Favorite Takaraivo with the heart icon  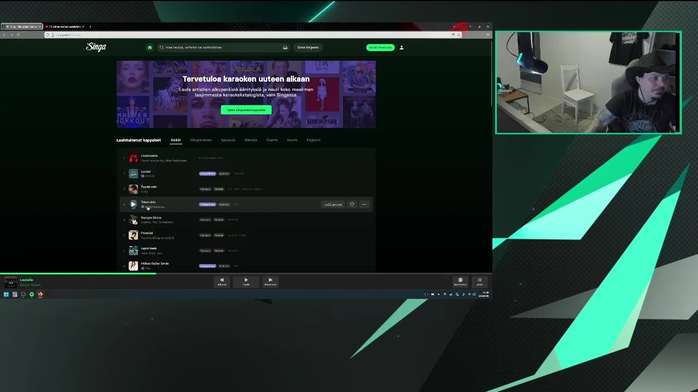tap(352, 205)
